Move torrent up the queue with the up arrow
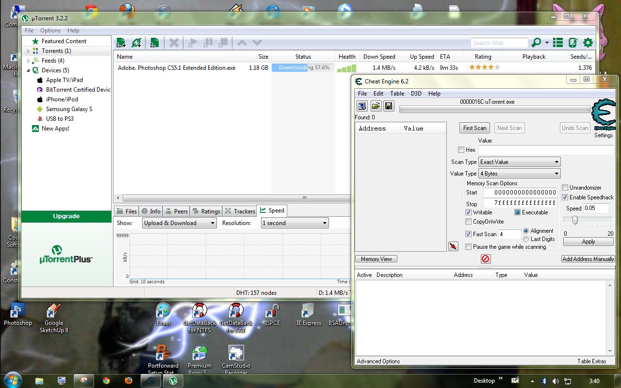 click(x=242, y=43)
